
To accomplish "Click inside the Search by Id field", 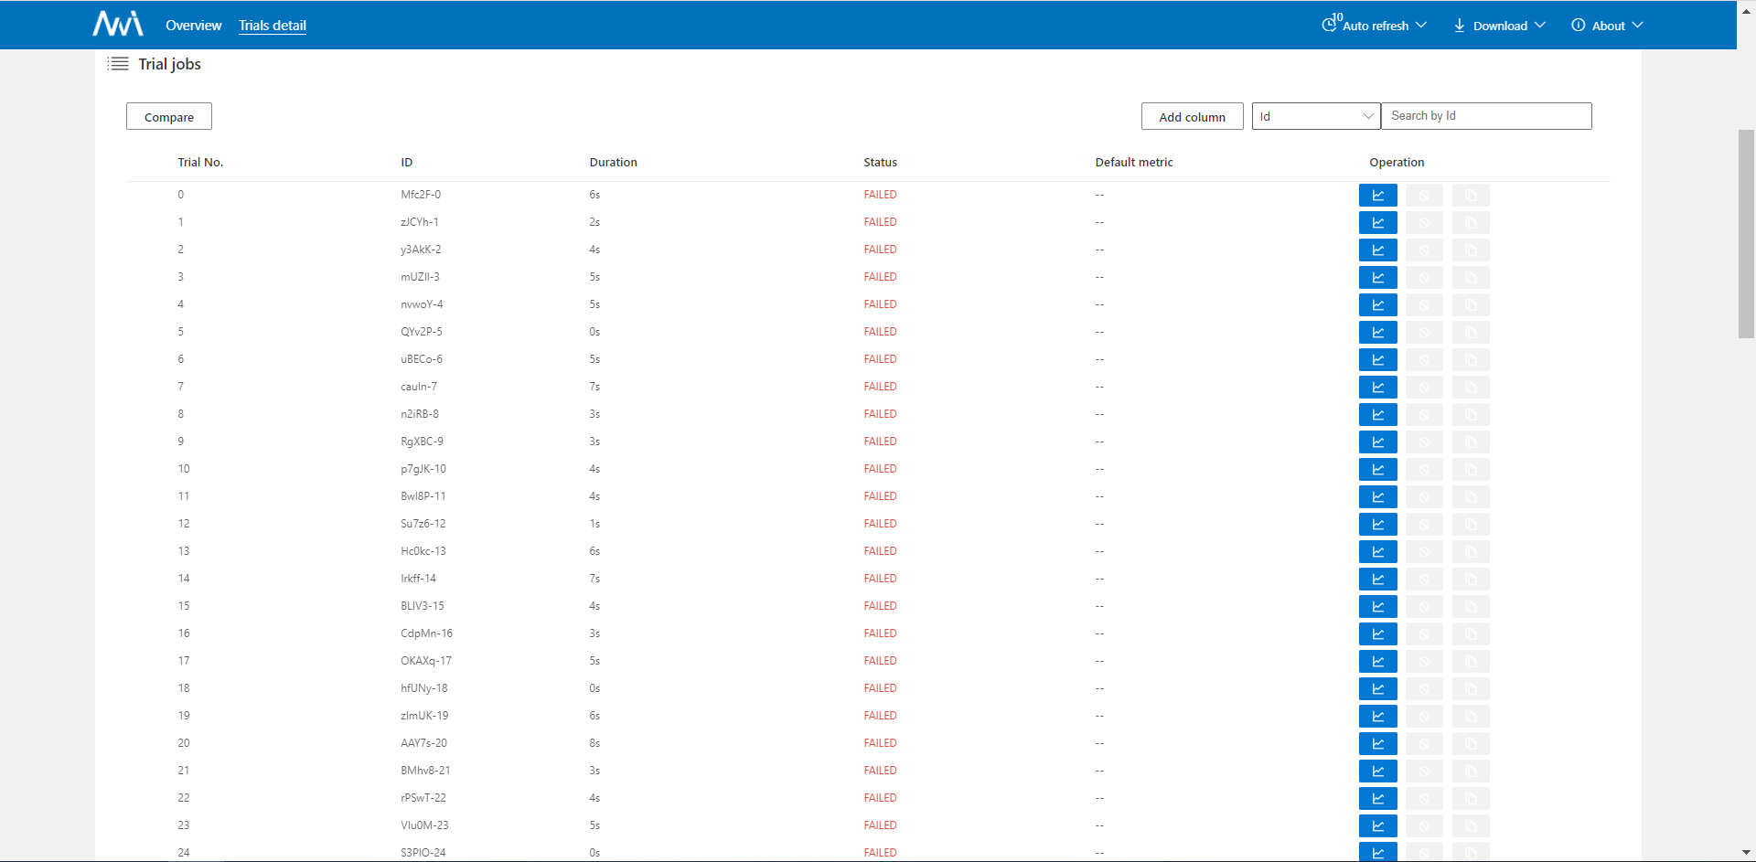I will [x=1486, y=116].
